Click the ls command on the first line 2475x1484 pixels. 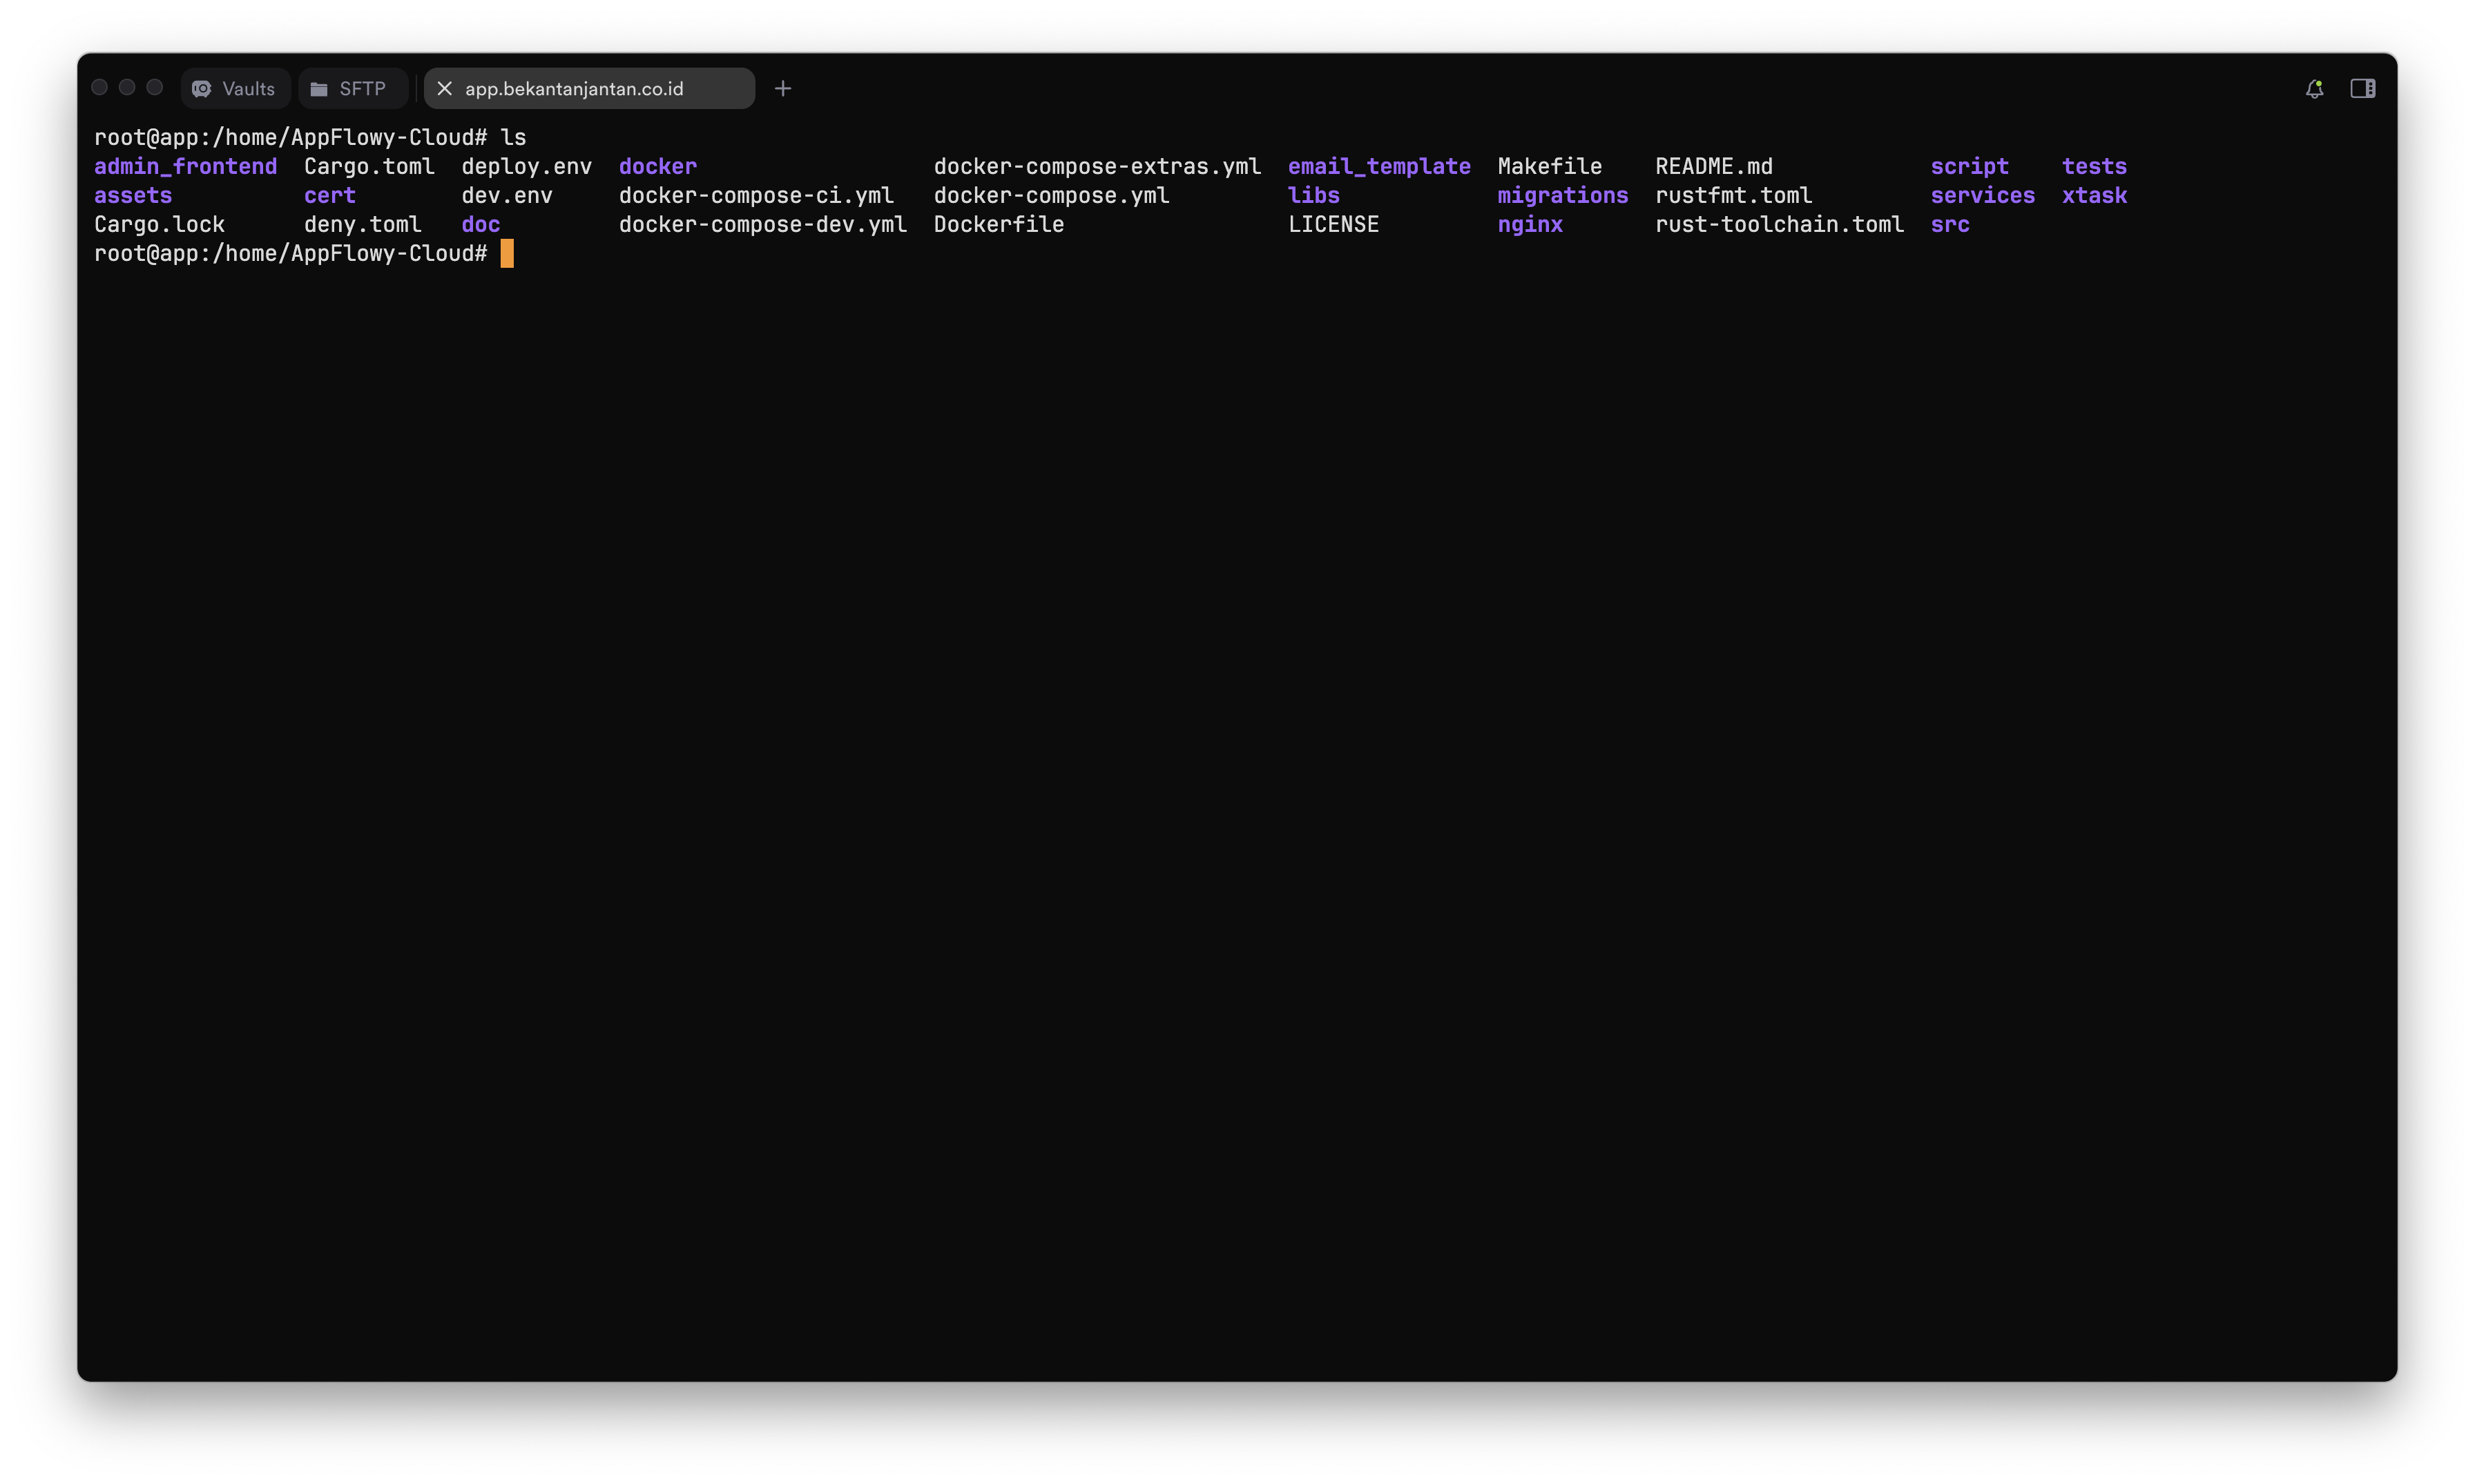(513, 138)
